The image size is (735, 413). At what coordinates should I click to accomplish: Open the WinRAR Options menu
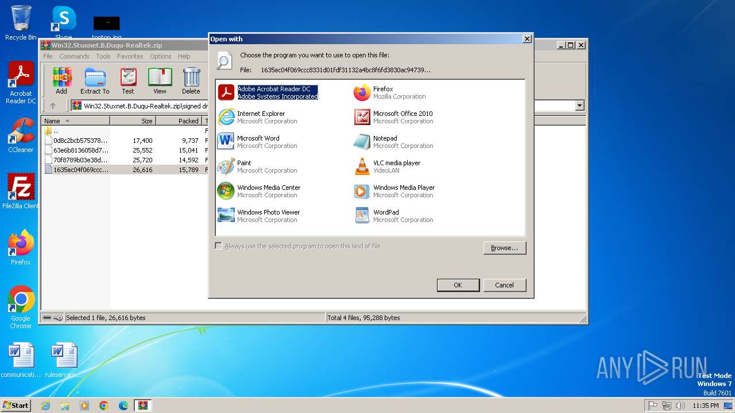tap(161, 56)
